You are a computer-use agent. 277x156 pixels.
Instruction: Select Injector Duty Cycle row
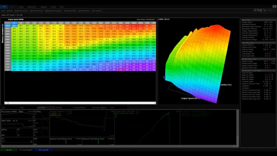pos(258,47)
